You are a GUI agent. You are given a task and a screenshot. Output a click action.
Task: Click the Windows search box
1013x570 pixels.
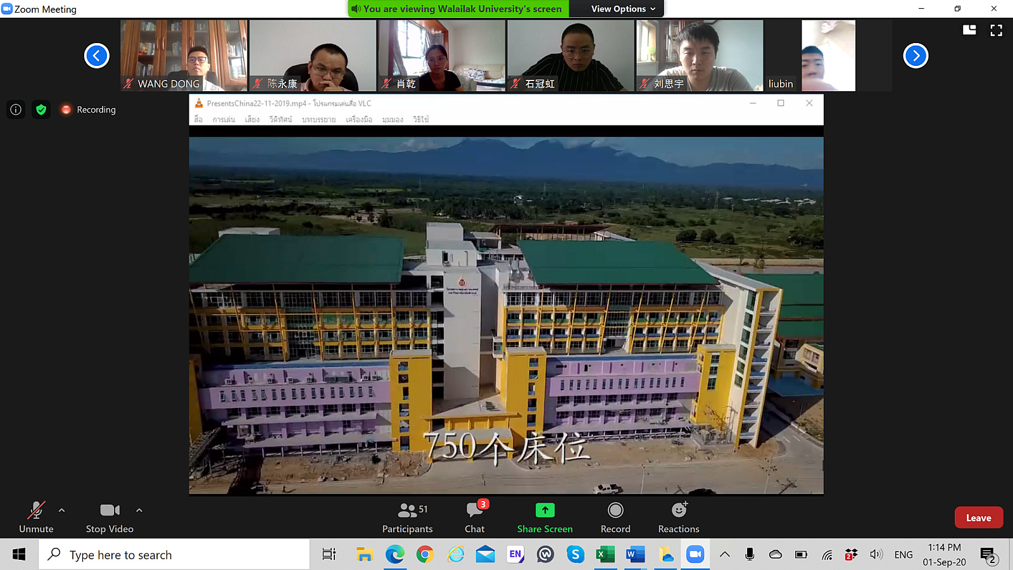[174, 555]
